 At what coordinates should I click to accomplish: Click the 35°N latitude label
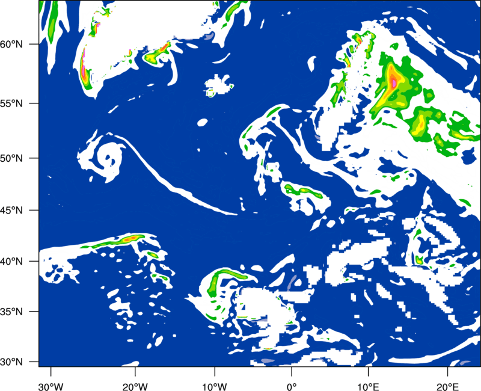click(x=11, y=312)
